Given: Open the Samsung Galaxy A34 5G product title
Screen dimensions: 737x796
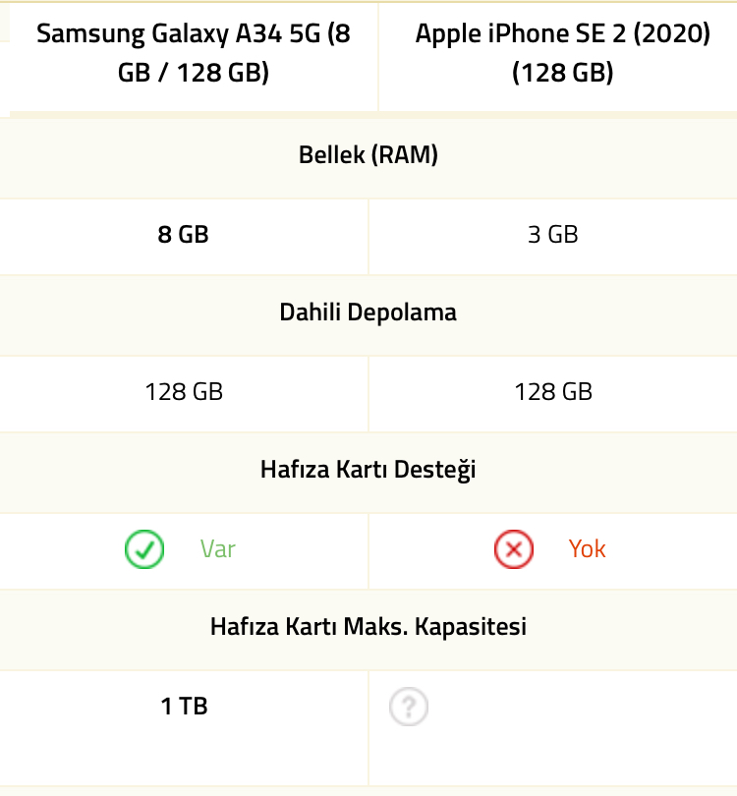Looking at the screenshot, I should point(194,53).
